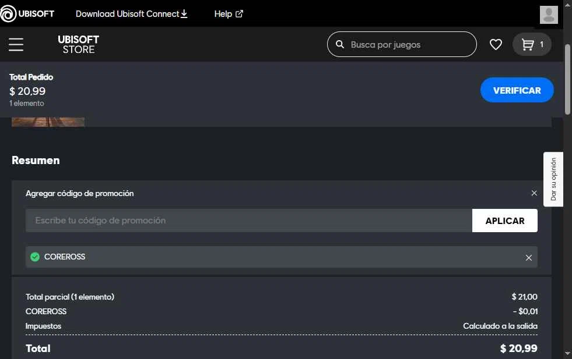Viewport: 572px width, 359px height.
Task: Click the Total Pedido label
Action: point(31,77)
